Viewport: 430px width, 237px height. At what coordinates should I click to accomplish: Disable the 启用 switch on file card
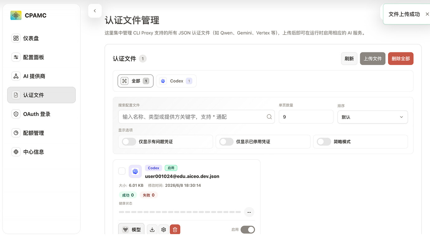[248, 230]
